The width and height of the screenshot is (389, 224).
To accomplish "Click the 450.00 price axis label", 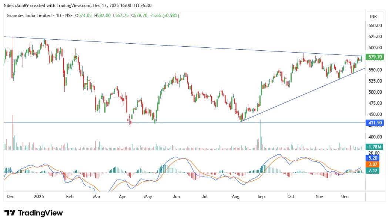I will (x=375, y=114).
